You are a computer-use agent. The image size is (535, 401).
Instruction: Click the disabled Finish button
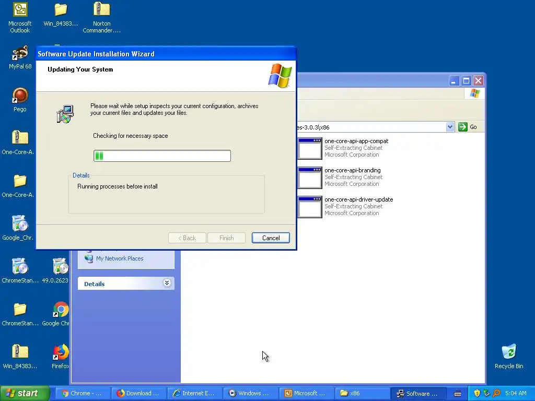click(x=226, y=238)
